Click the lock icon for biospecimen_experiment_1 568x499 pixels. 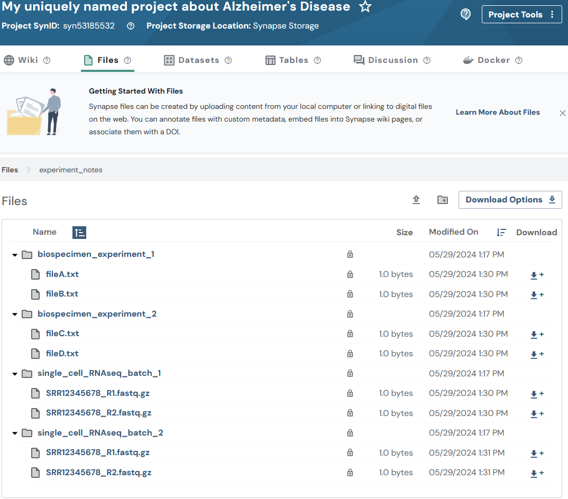pos(350,254)
